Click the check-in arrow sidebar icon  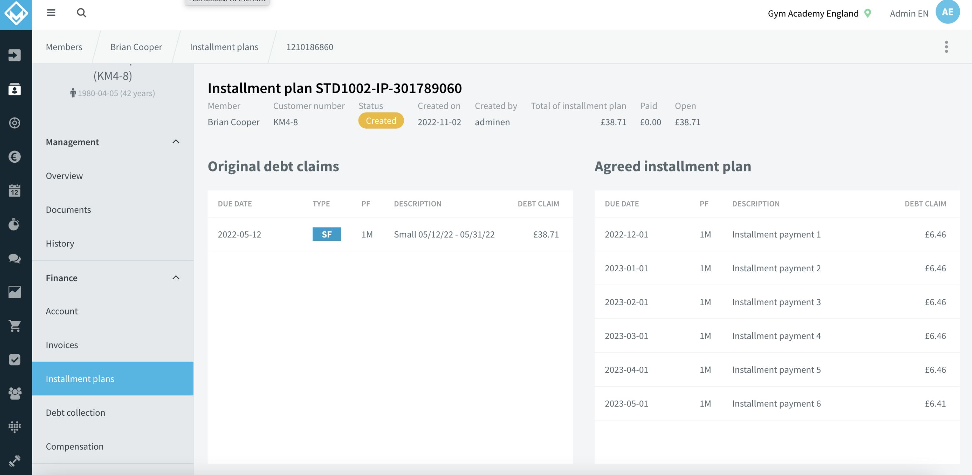coord(15,55)
